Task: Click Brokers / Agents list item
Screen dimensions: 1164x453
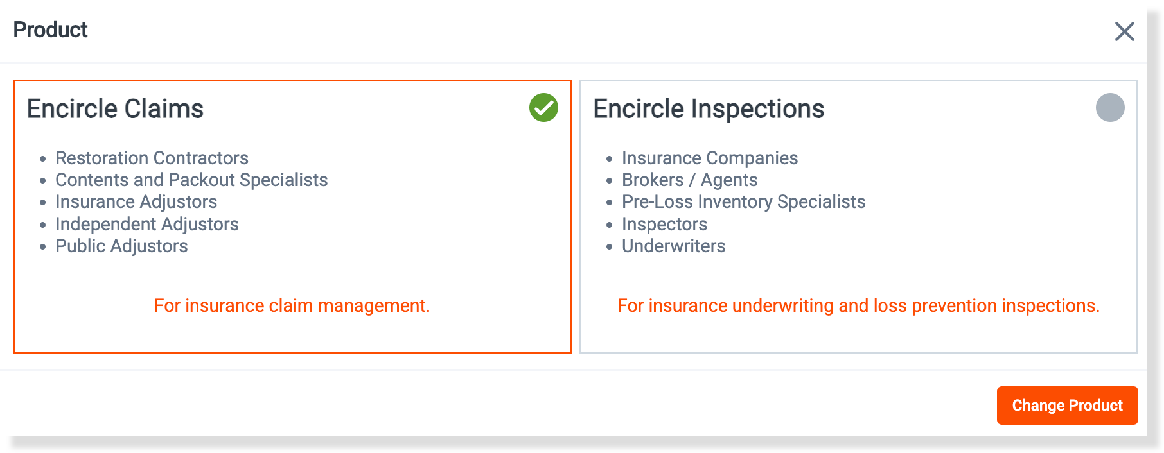Action: [x=690, y=180]
